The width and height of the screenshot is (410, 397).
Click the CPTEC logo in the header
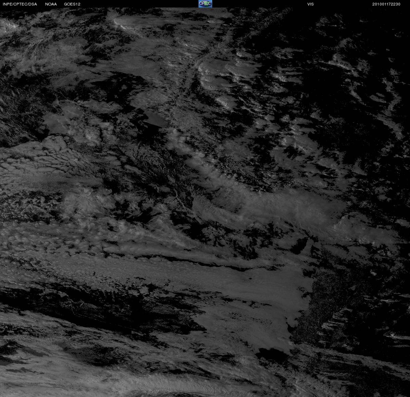[x=205, y=4]
